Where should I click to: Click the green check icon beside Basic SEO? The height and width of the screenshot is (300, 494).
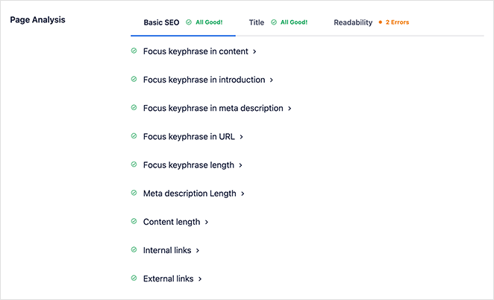(x=189, y=22)
